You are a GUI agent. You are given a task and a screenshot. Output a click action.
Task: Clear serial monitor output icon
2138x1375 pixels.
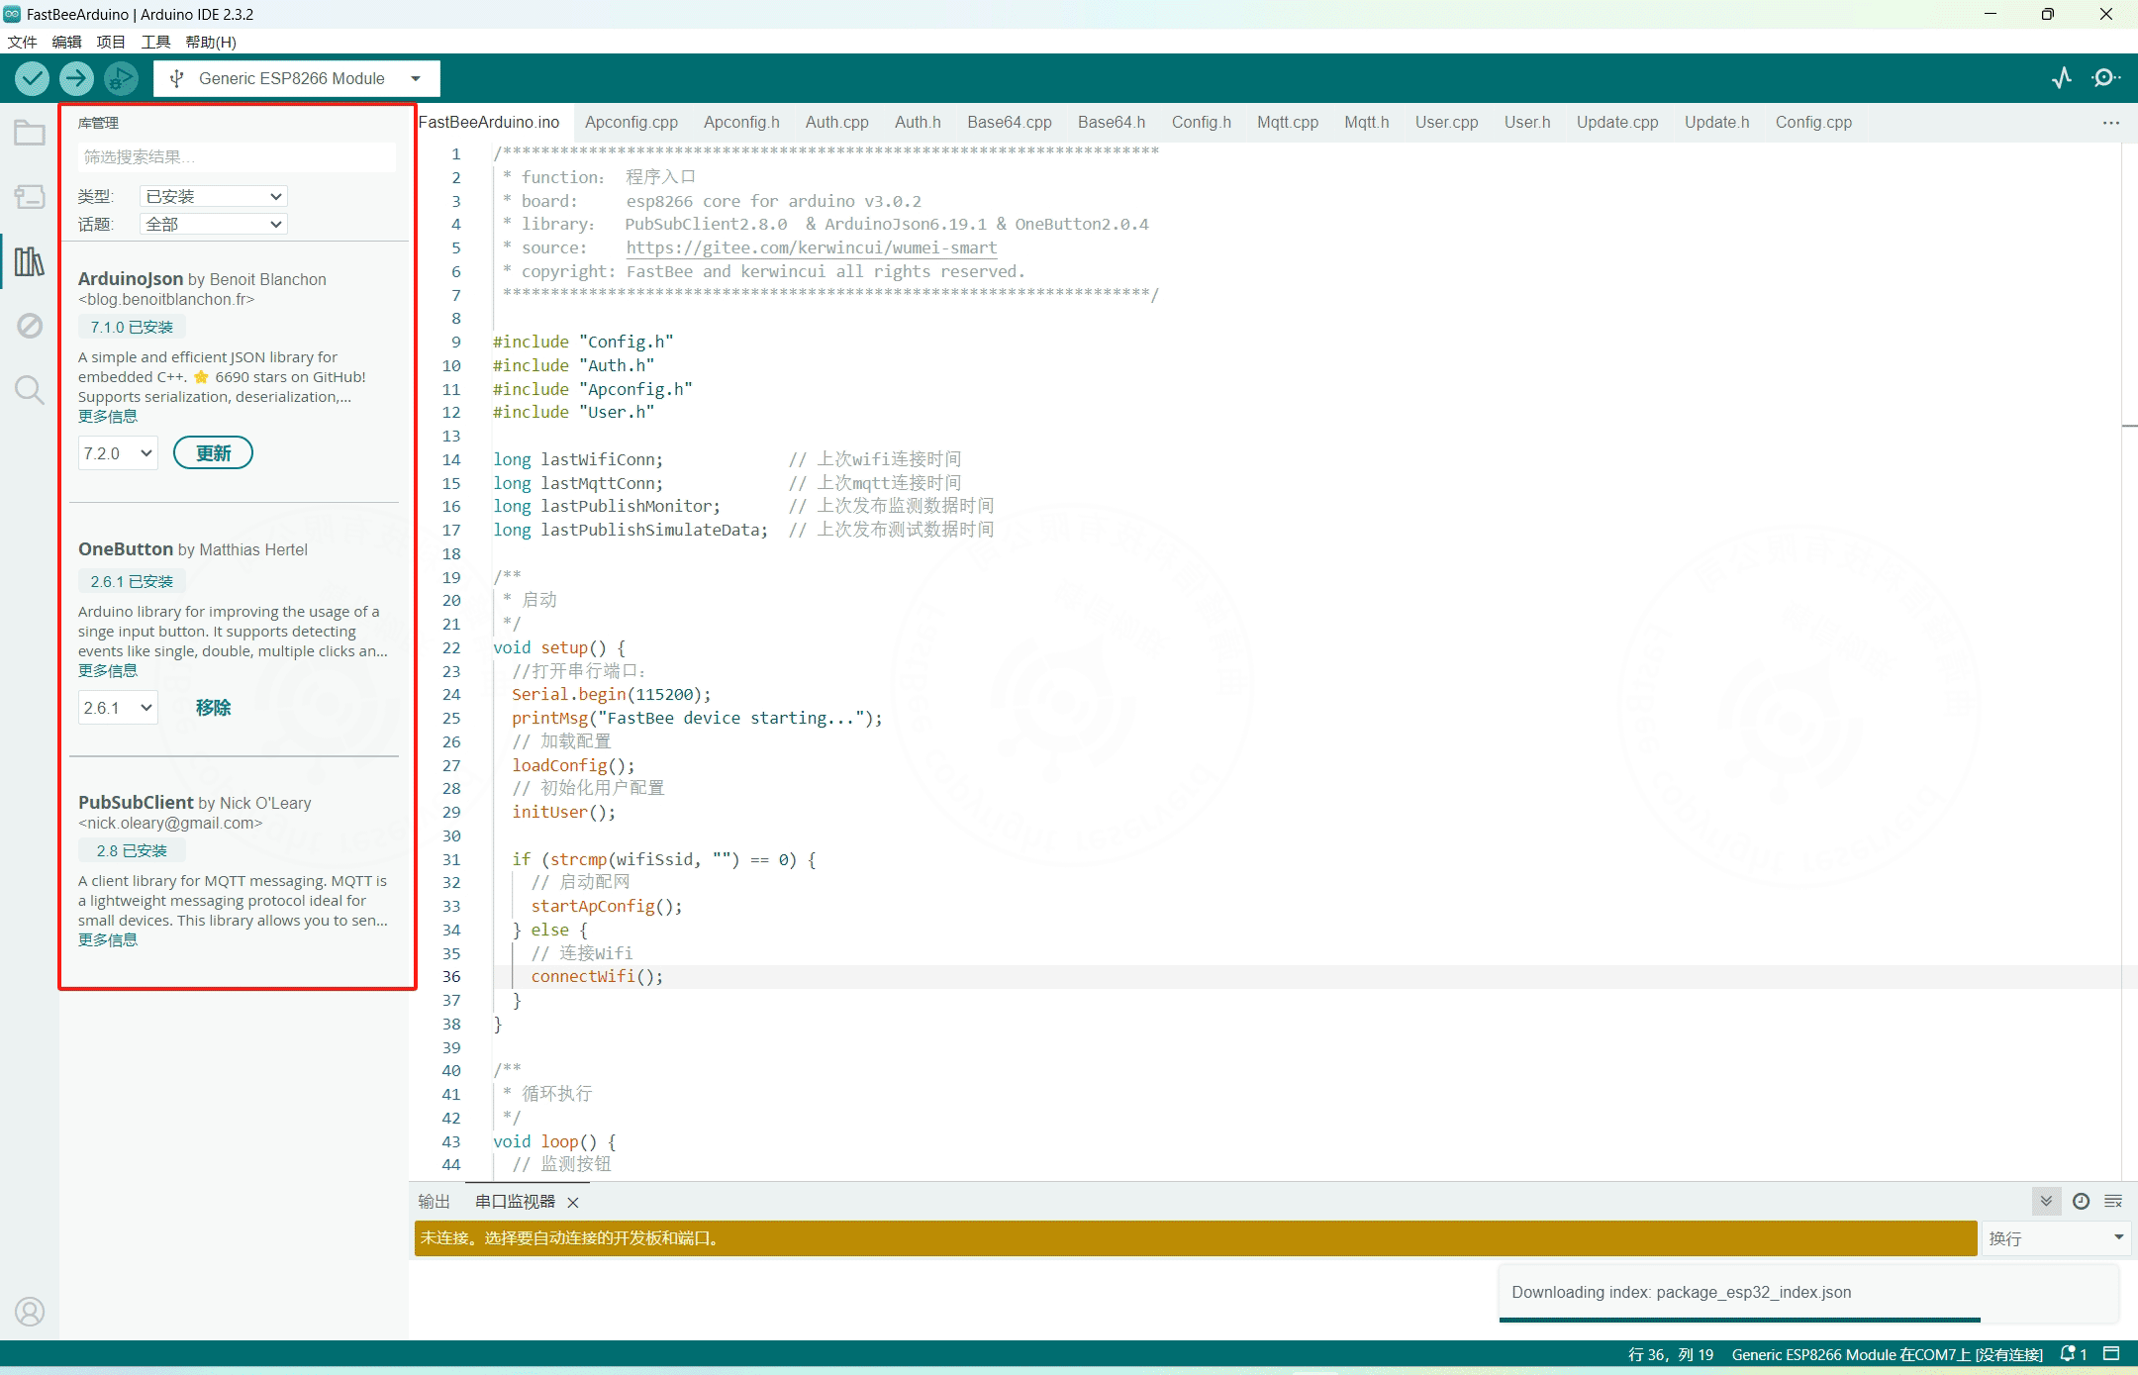click(x=2113, y=1201)
